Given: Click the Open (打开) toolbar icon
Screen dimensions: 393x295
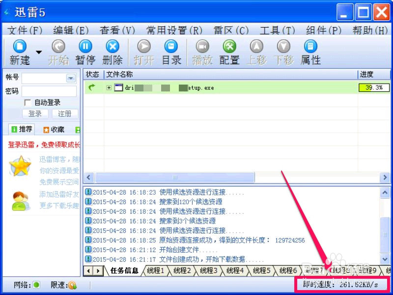Looking at the screenshot, I should [144, 47].
